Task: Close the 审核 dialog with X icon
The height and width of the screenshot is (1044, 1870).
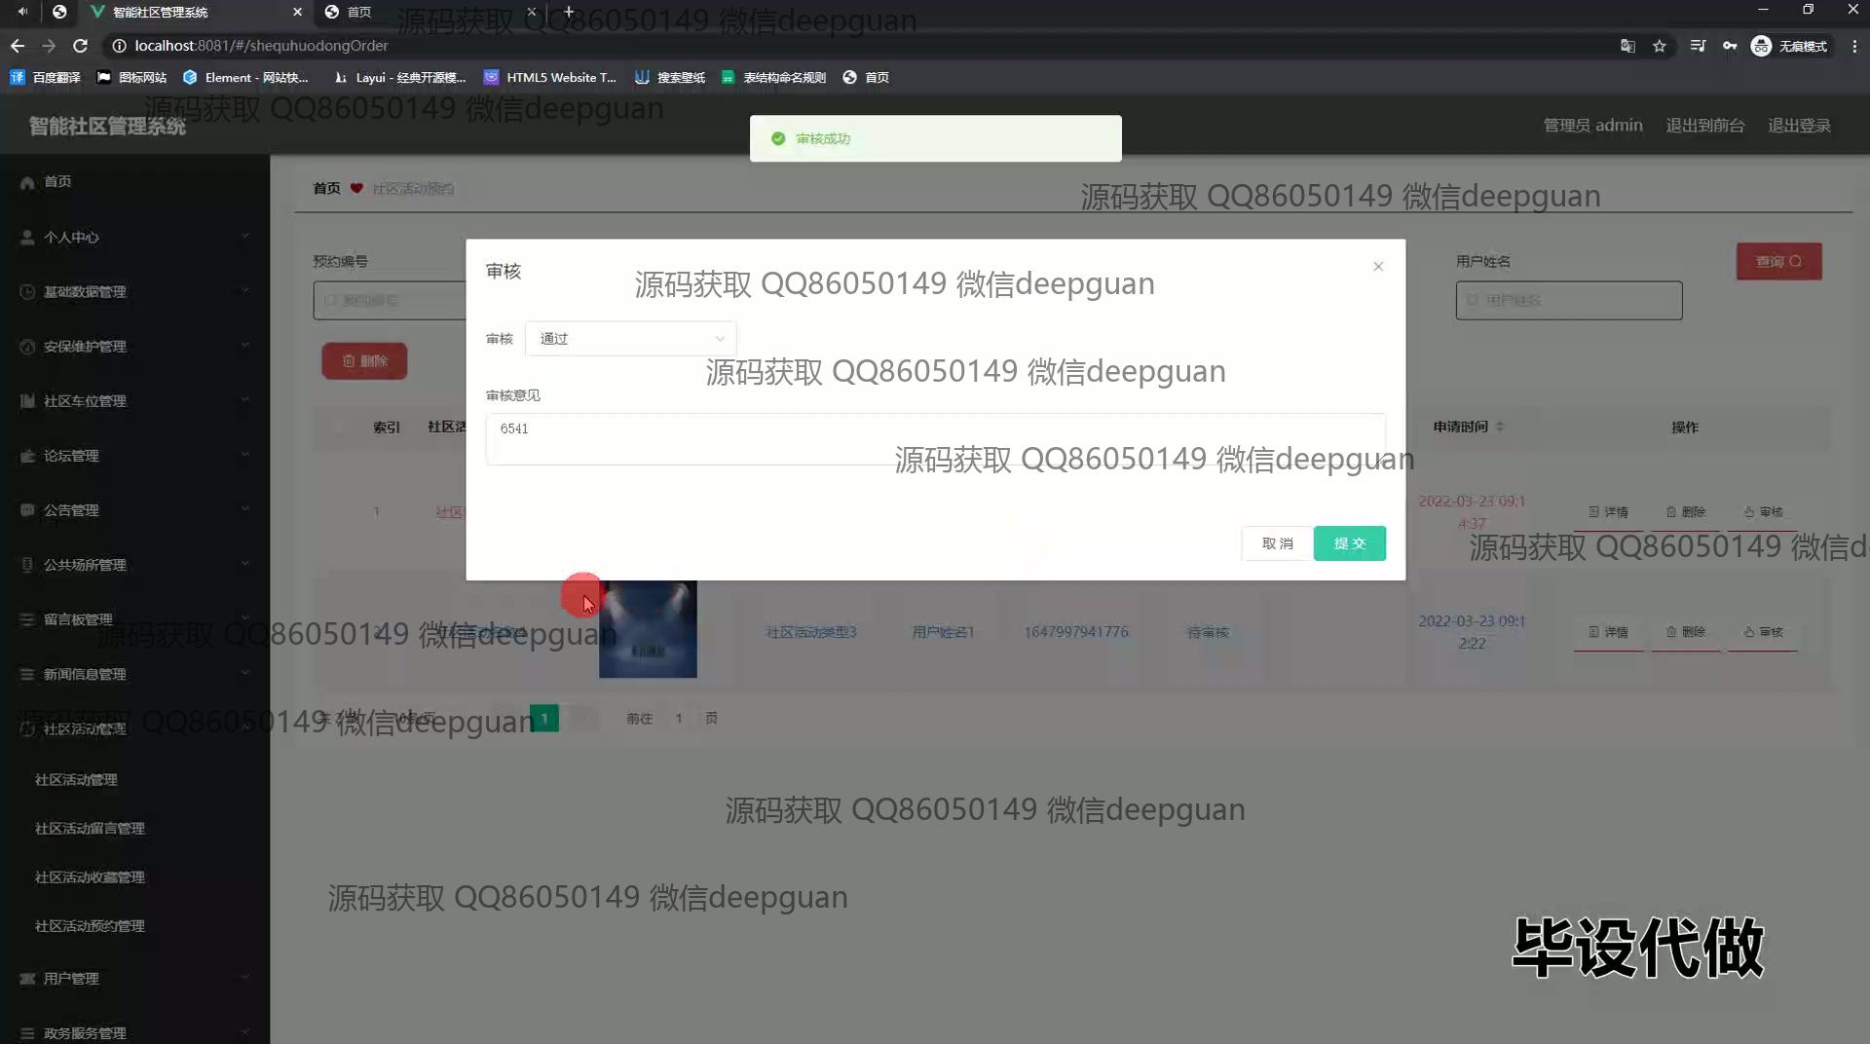Action: 1377,267
